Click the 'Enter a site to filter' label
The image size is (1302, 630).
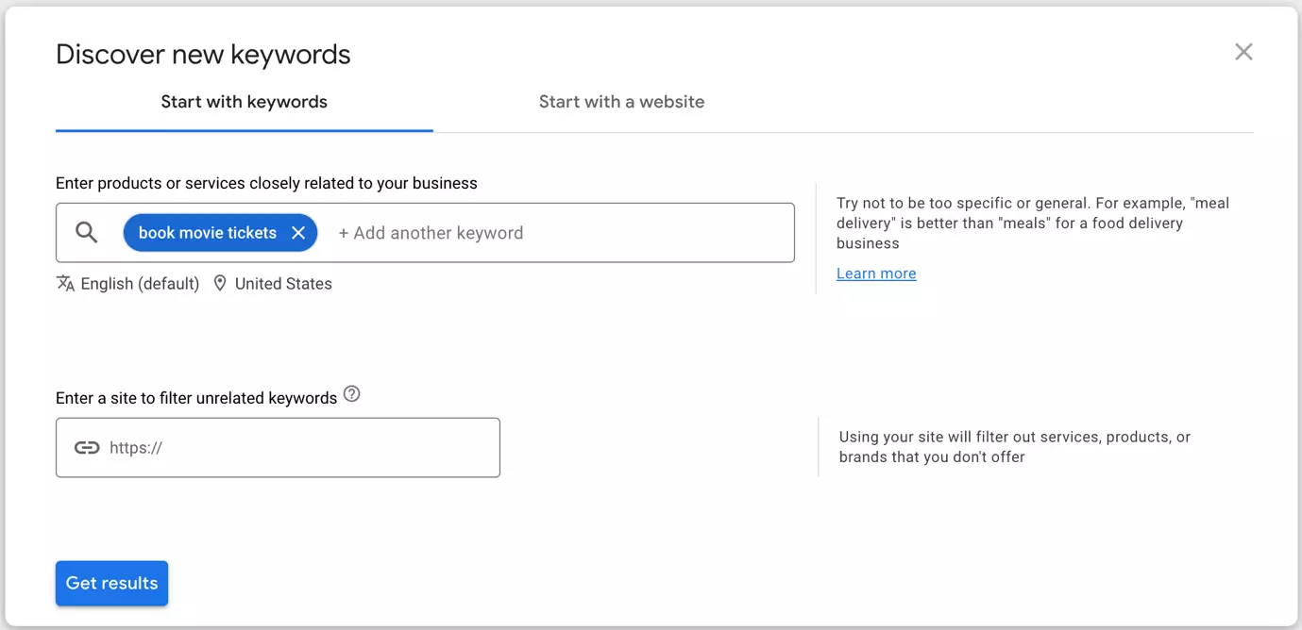196,398
